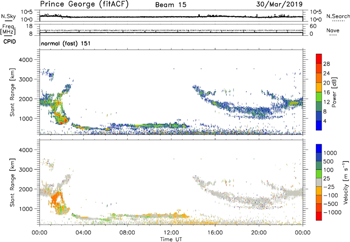Image resolution: width=350 pixels, height=242 pixels.
Task: Select the 'Time UT' axis title
Action: point(171,239)
